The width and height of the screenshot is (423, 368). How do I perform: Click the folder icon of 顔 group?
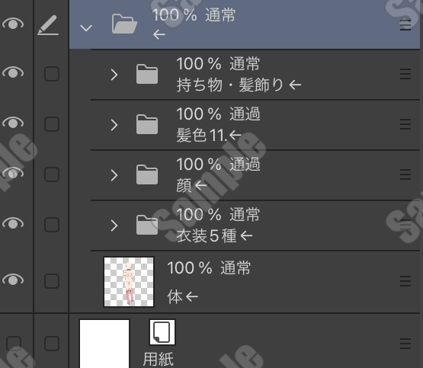click(x=147, y=174)
